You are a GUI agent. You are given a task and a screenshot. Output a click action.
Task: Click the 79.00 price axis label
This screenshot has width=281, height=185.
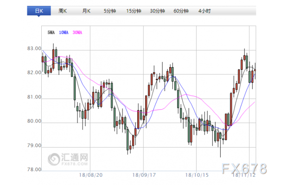click(34, 145)
